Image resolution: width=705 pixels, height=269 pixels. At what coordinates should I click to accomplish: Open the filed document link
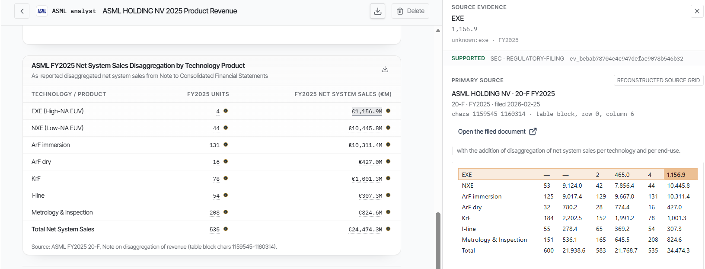point(492,131)
